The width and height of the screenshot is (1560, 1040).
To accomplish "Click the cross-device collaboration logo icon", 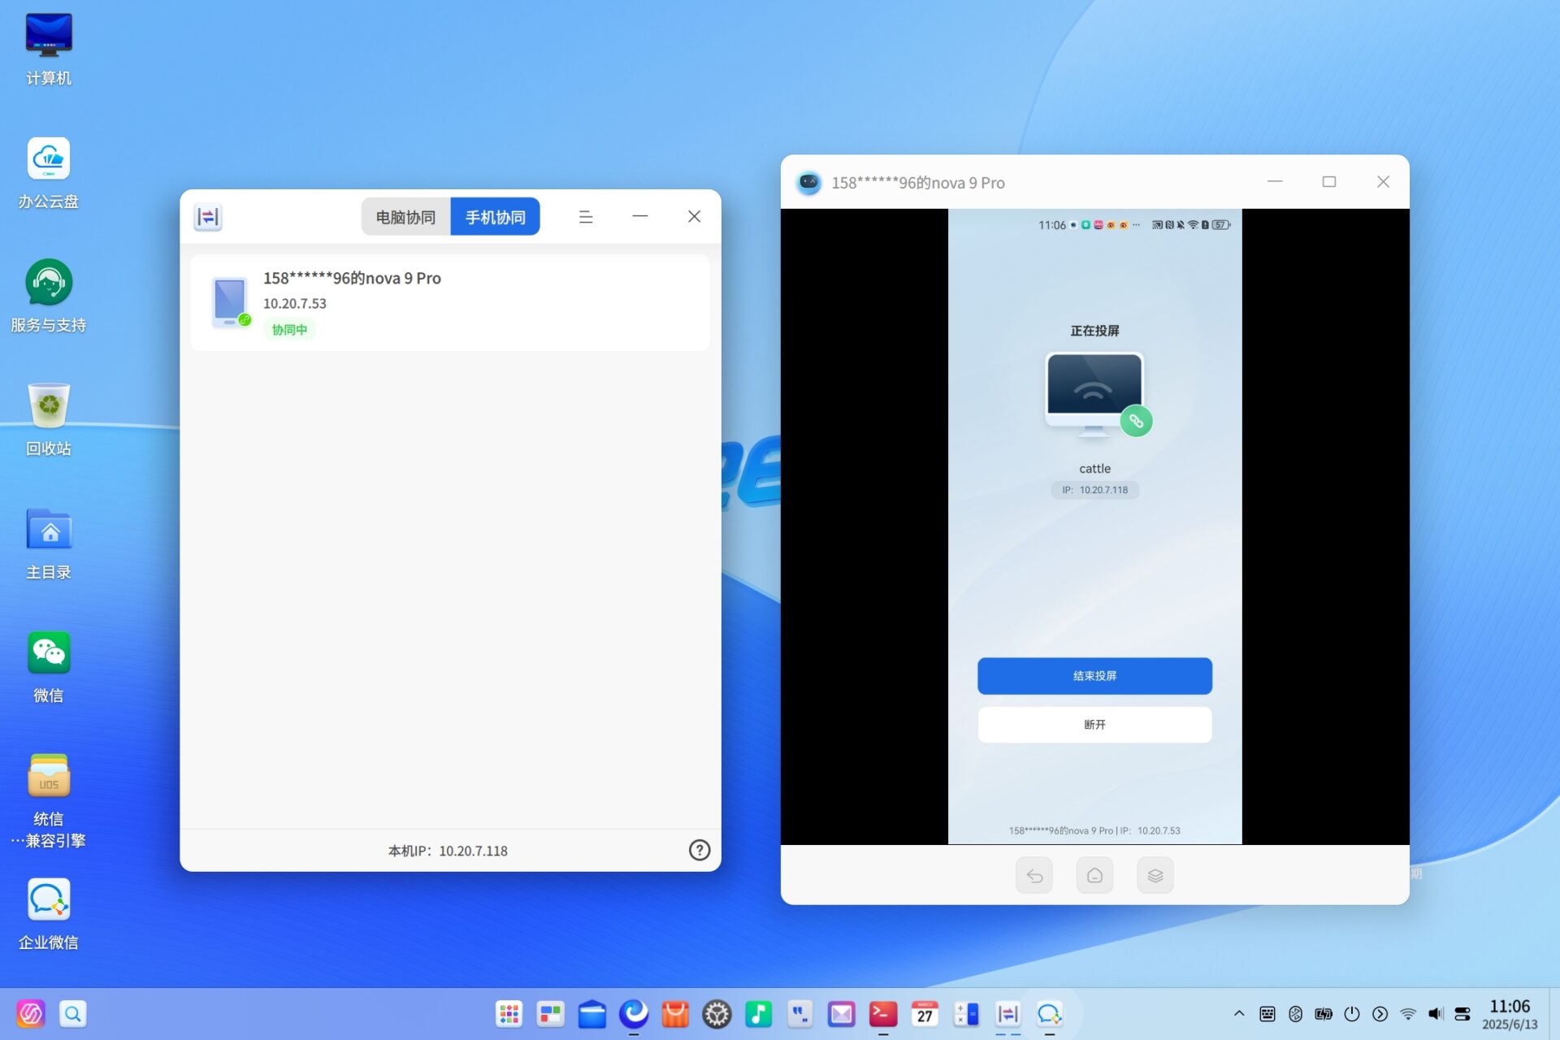I will (x=208, y=216).
